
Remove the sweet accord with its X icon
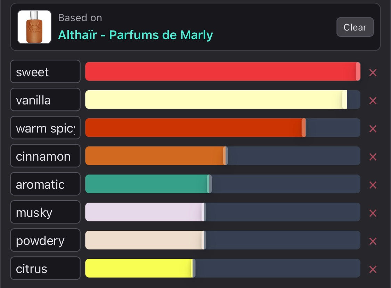click(373, 73)
